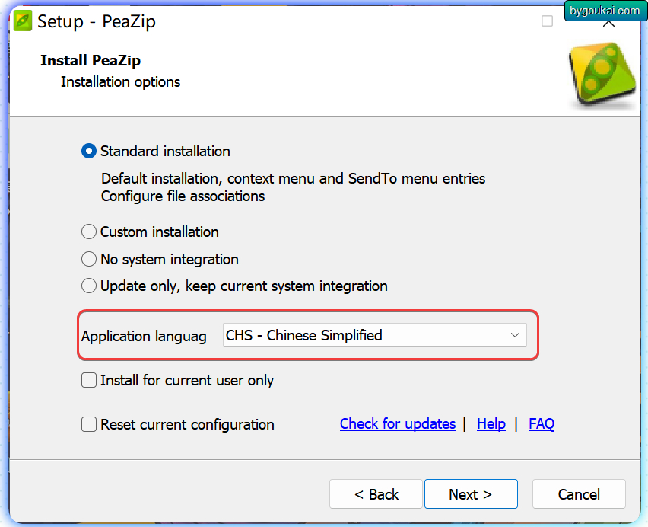Image resolution: width=648 pixels, height=527 pixels.
Task: Cancel the PeaZip setup
Action: coord(578,494)
